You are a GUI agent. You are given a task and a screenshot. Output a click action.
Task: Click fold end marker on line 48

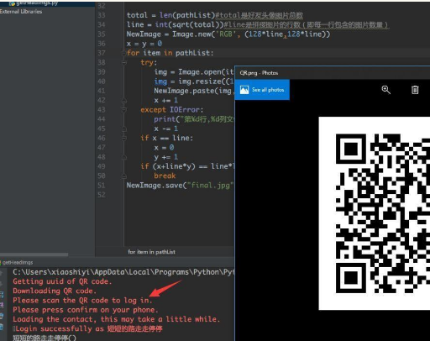pyautogui.click(x=124, y=157)
